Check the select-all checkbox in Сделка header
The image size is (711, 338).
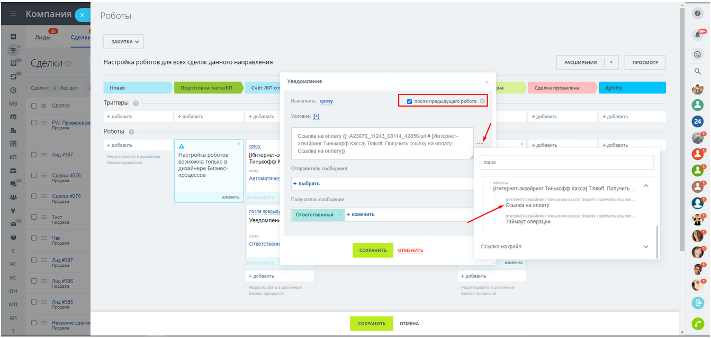(x=34, y=106)
